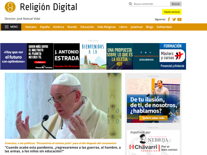Open the Facebook social icon
207x155 pixels.
point(169,19)
